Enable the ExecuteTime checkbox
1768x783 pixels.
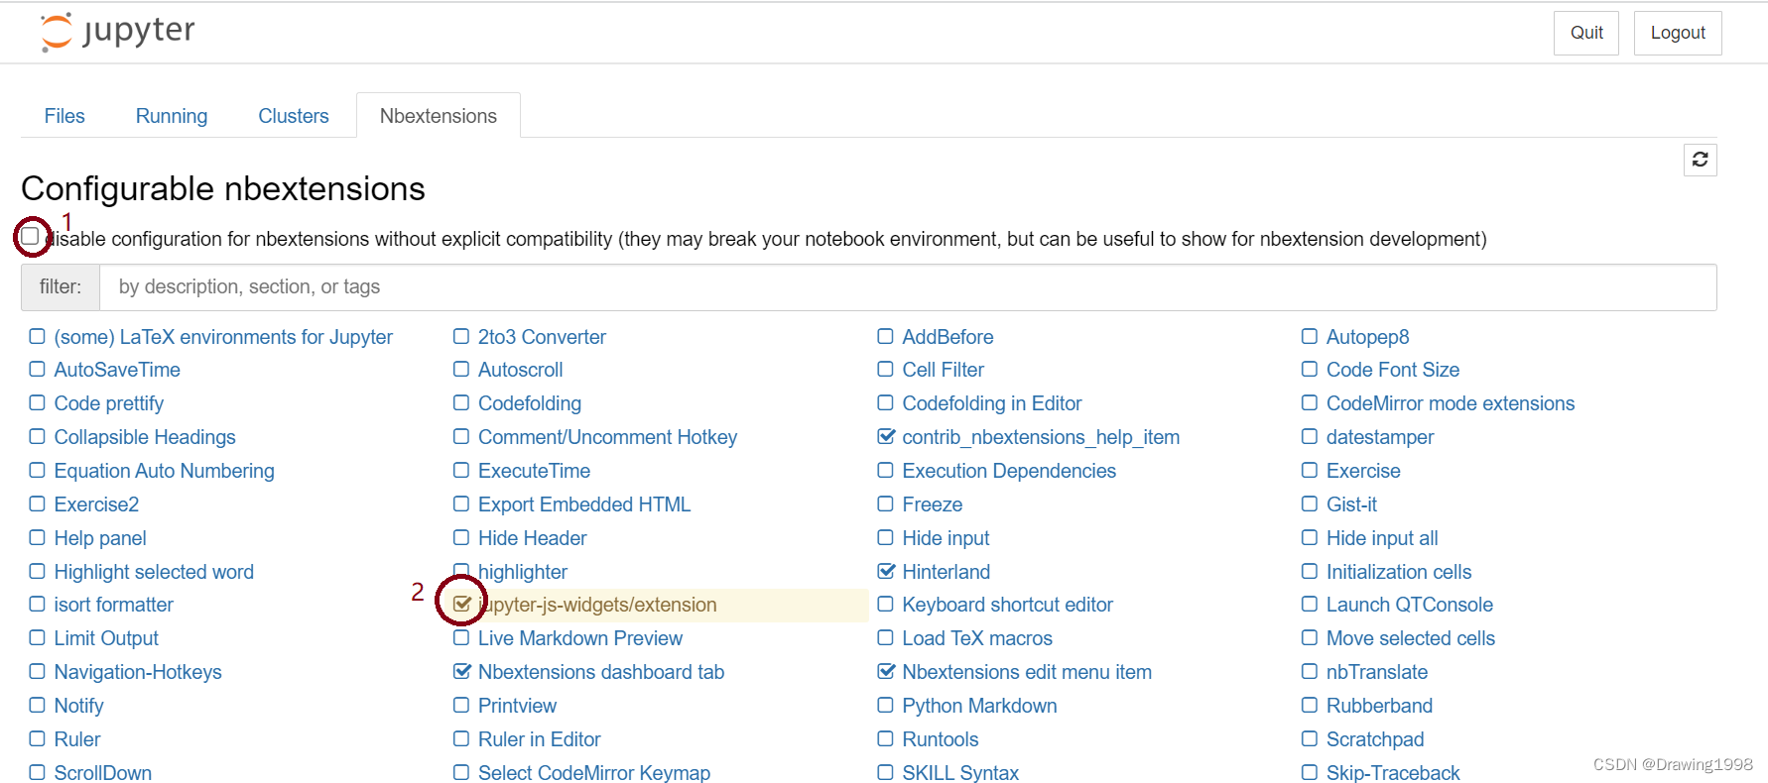click(x=461, y=470)
